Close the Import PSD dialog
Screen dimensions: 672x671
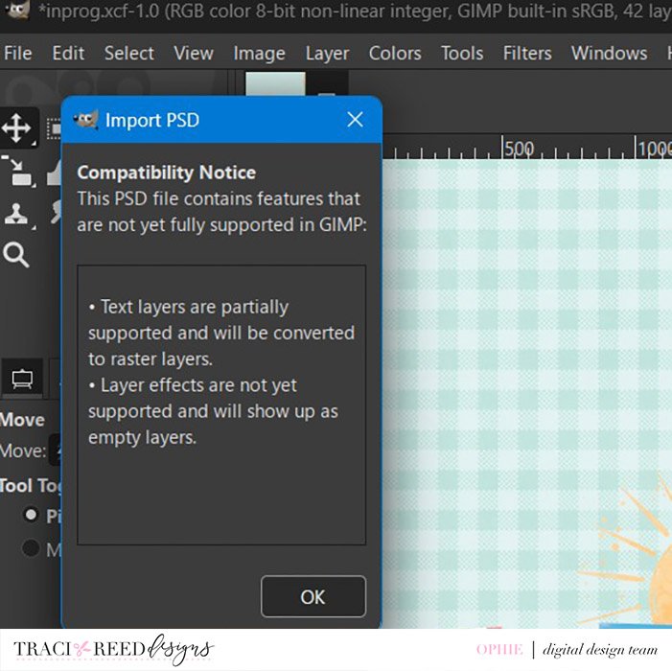(355, 120)
